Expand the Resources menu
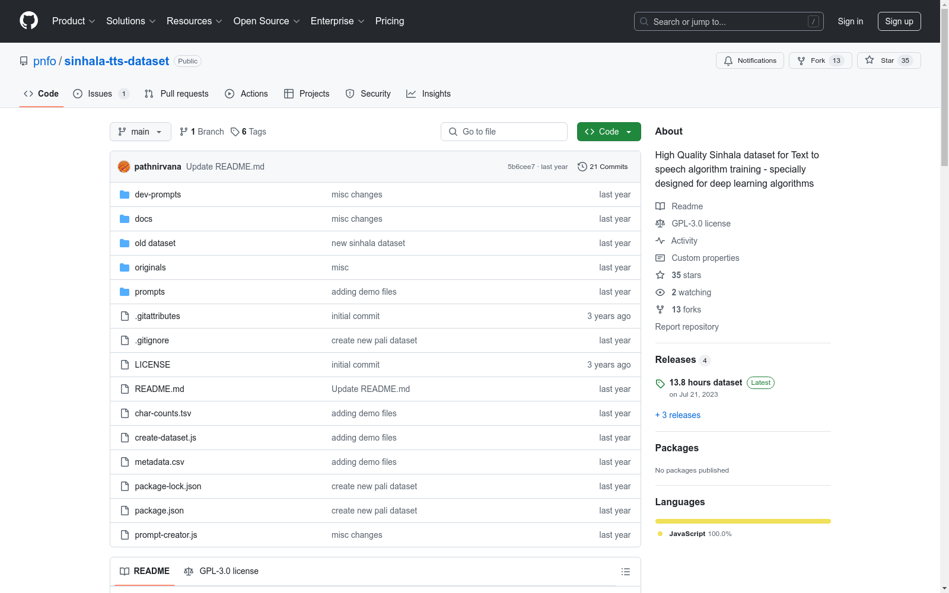Image resolution: width=949 pixels, height=593 pixels. [195, 21]
